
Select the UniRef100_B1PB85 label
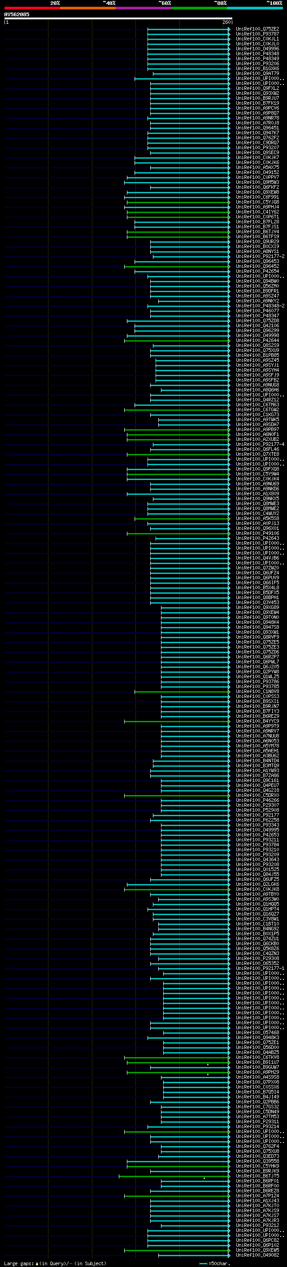257,355
